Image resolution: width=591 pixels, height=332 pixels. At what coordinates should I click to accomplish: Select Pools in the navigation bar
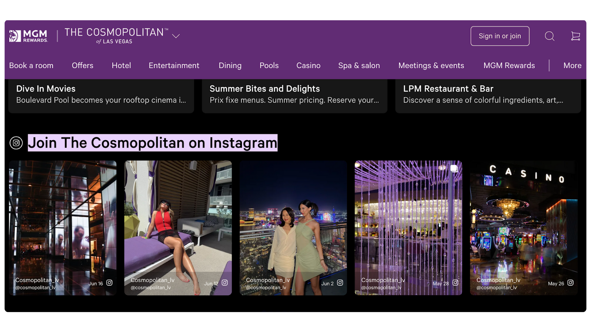click(269, 65)
